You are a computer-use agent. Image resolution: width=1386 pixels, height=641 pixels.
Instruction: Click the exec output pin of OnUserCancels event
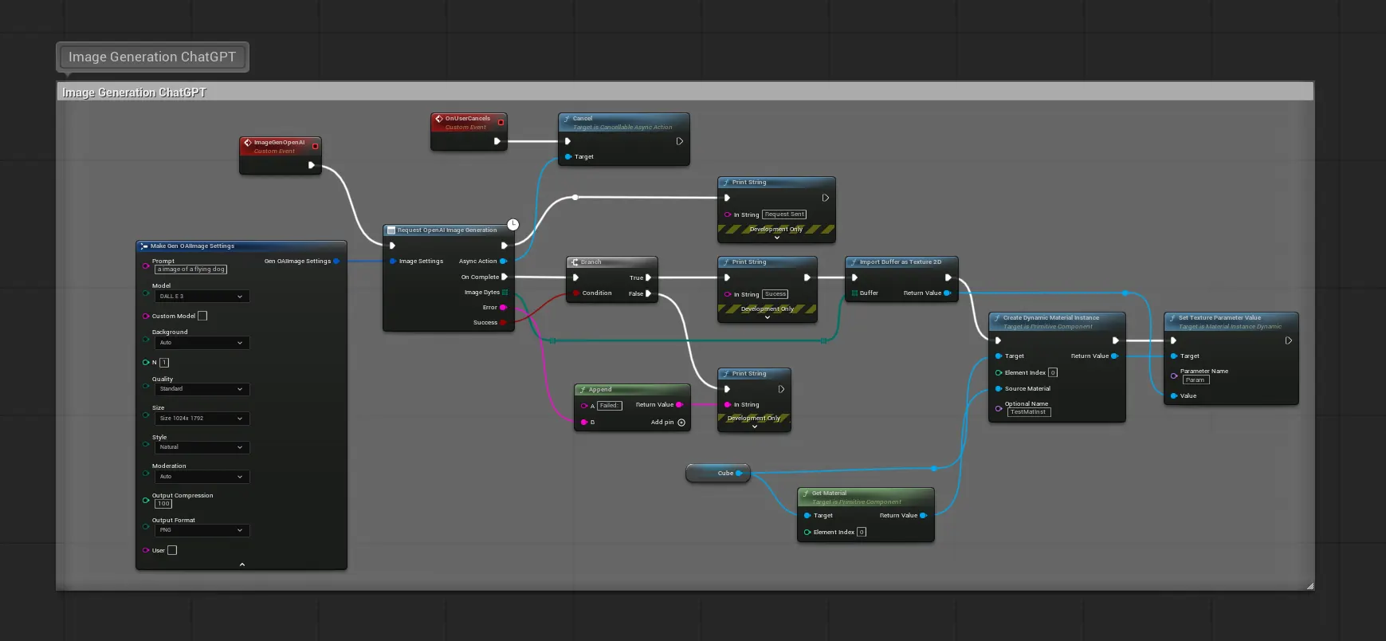(x=497, y=141)
